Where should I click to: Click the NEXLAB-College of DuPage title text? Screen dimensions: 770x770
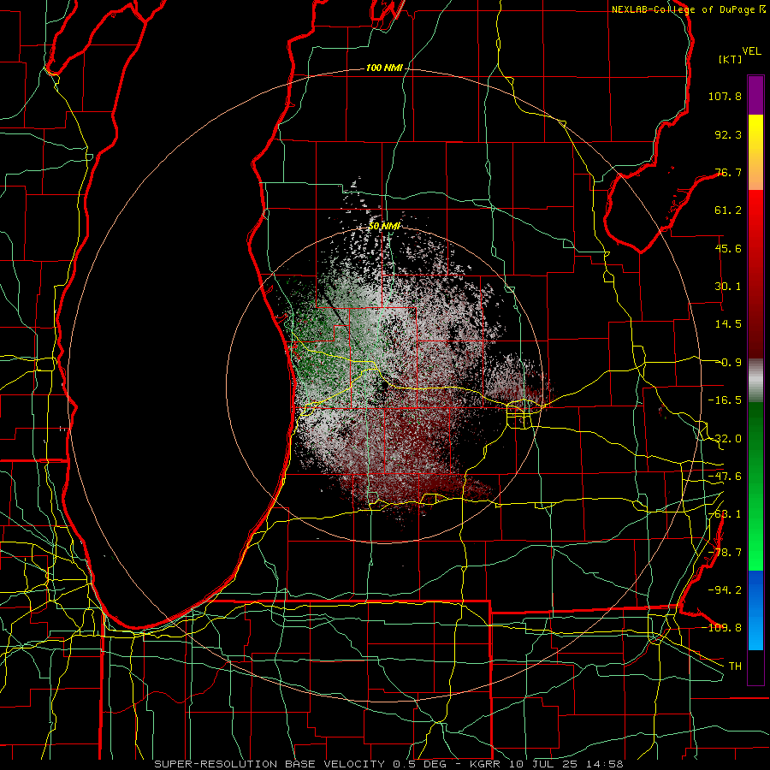[688, 9]
